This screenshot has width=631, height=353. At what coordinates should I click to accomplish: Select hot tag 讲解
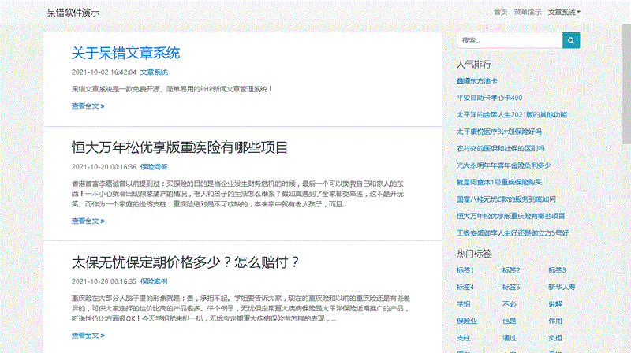tap(555, 303)
